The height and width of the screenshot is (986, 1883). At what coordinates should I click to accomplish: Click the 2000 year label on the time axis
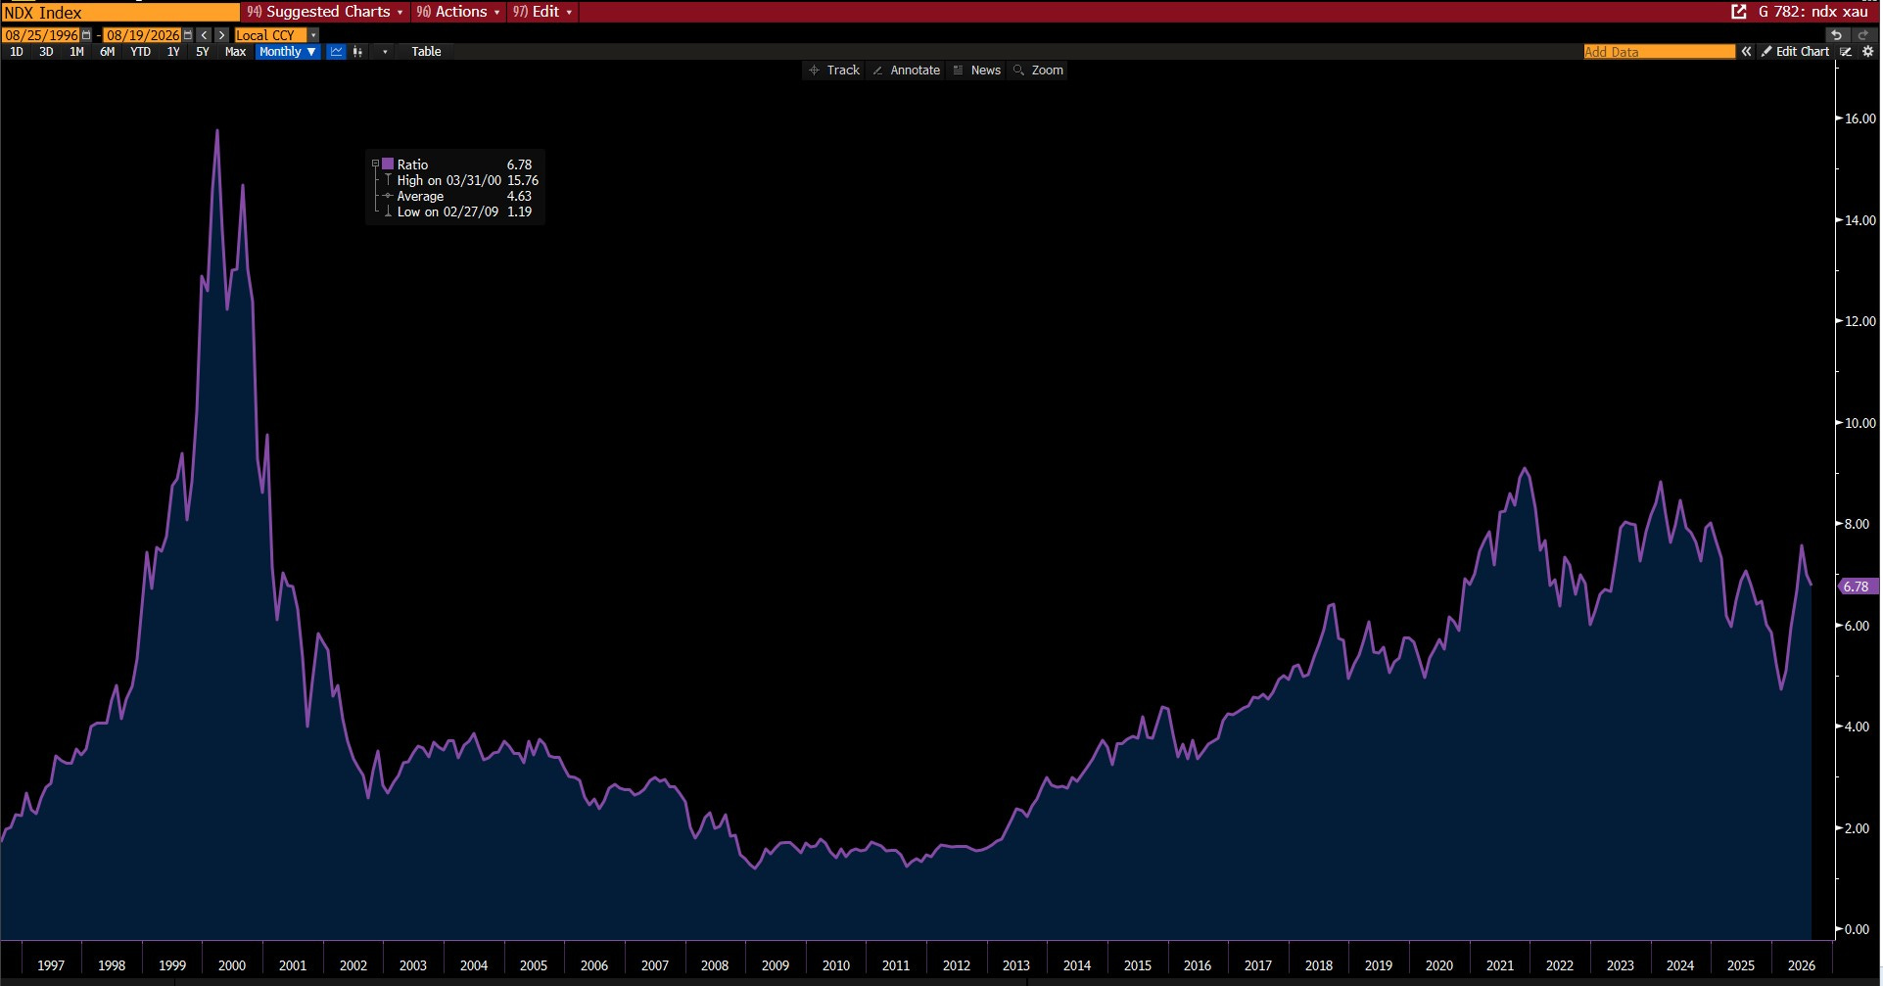232,965
